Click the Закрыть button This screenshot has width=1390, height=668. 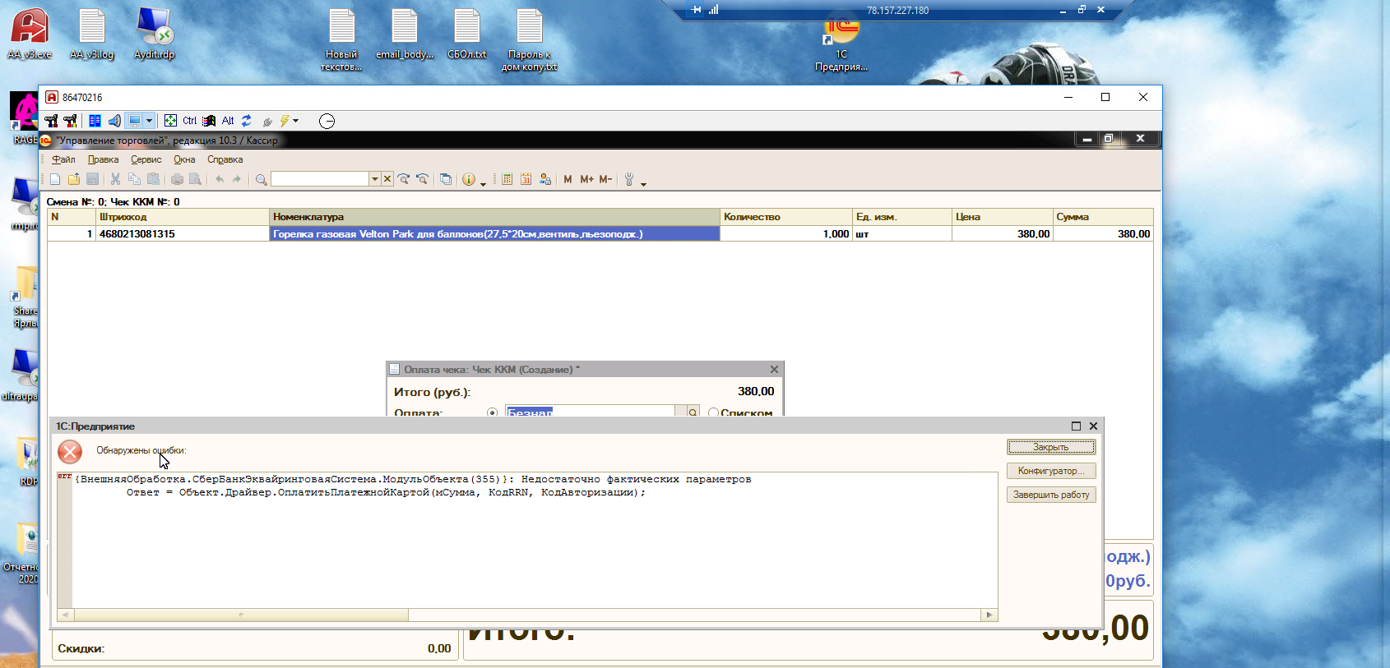(x=1051, y=447)
